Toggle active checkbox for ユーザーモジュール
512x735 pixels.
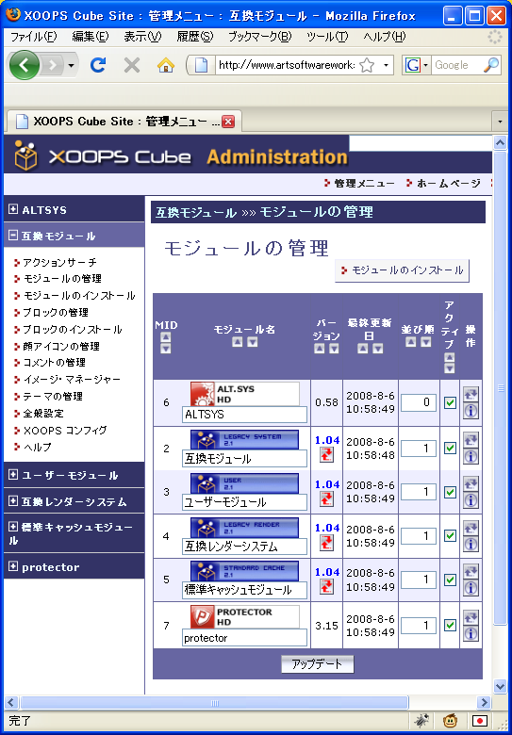pos(450,492)
